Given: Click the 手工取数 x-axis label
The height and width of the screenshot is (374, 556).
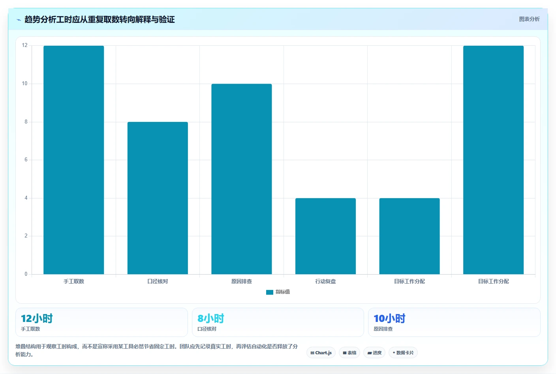Looking at the screenshot, I should 74,281.
